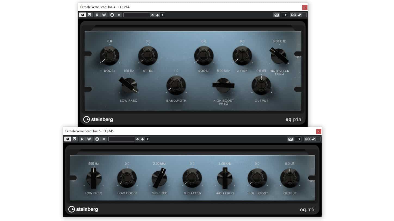Screen dimensions: 394x221
Task: Click the high-frequency ATTEN knob in EQ-P1A
Action: 242,56
